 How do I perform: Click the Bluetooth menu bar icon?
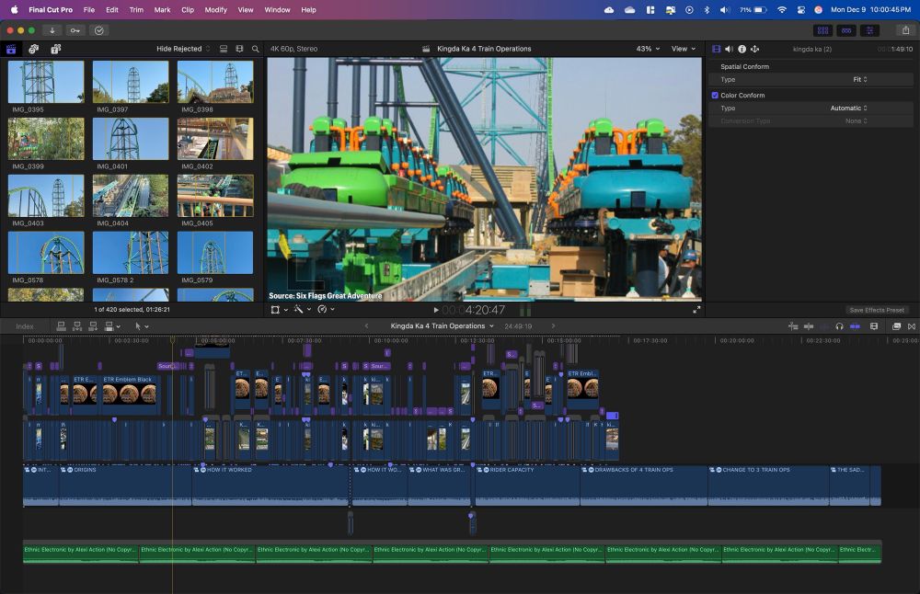707,10
